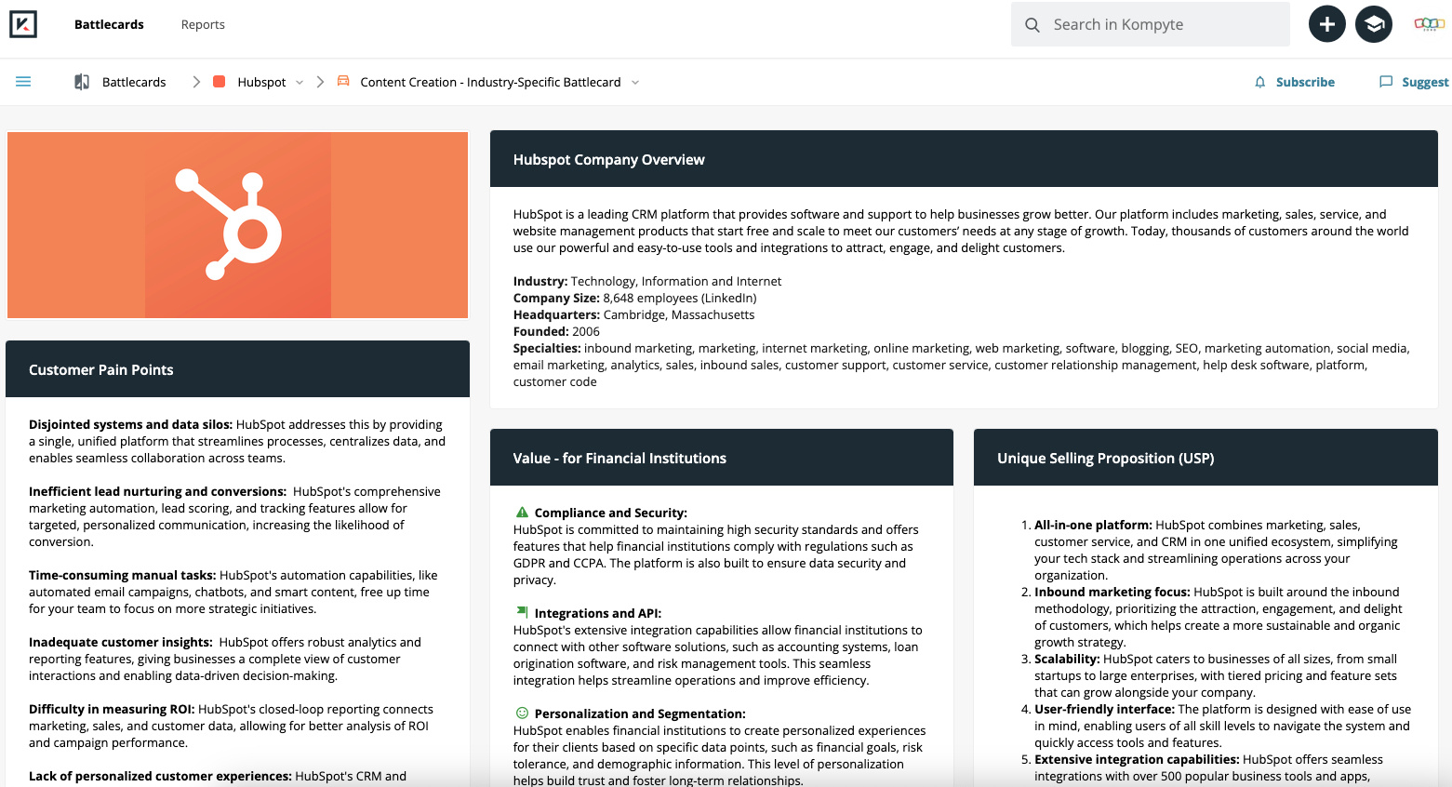This screenshot has width=1452, height=787.
Task: Expand the Content Creation battlecard dropdown
Action: point(635,82)
